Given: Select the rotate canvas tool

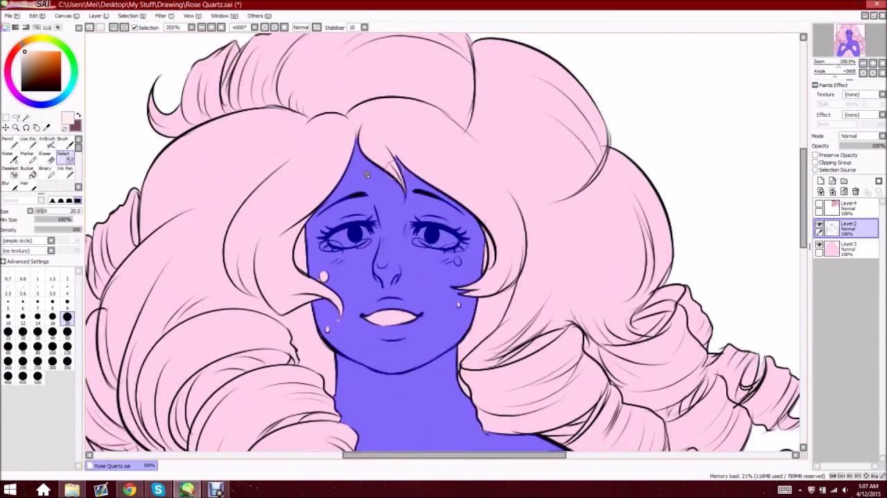Looking at the screenshot, I should point(26,128).
